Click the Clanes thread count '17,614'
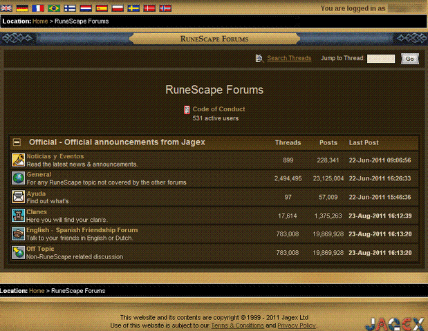The width and height of the screenshot is (428, 331). pos(288,216)
